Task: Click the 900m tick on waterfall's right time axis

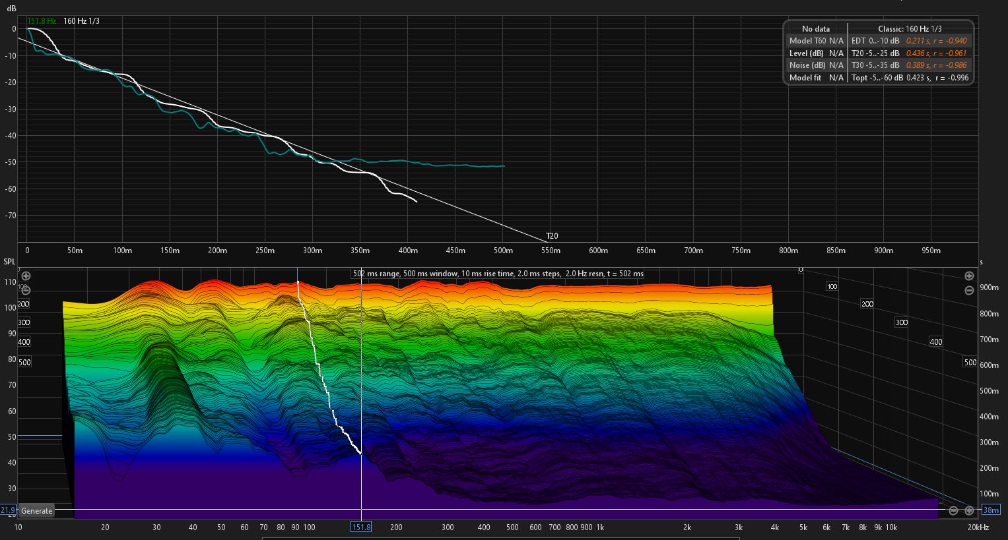Action: coord(989,287)
